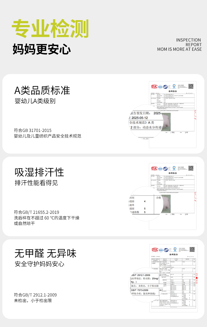This screenshot has width=207, height=327.
Task: Click the 洗后样在不超过 60 ℃ drying note
Action: [x=47, y=218]
